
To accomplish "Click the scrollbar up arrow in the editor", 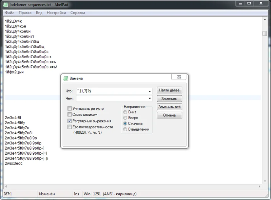I will 265,20.
